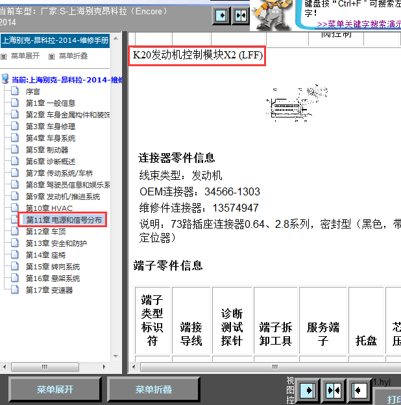Click top 菜单展开 text link
Screen dimensions: 401x405
point(25,56)
